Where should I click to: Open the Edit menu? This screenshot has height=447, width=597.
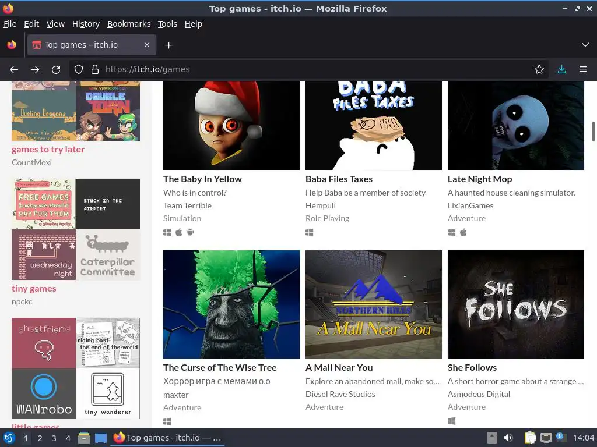(x=31, y=24)
